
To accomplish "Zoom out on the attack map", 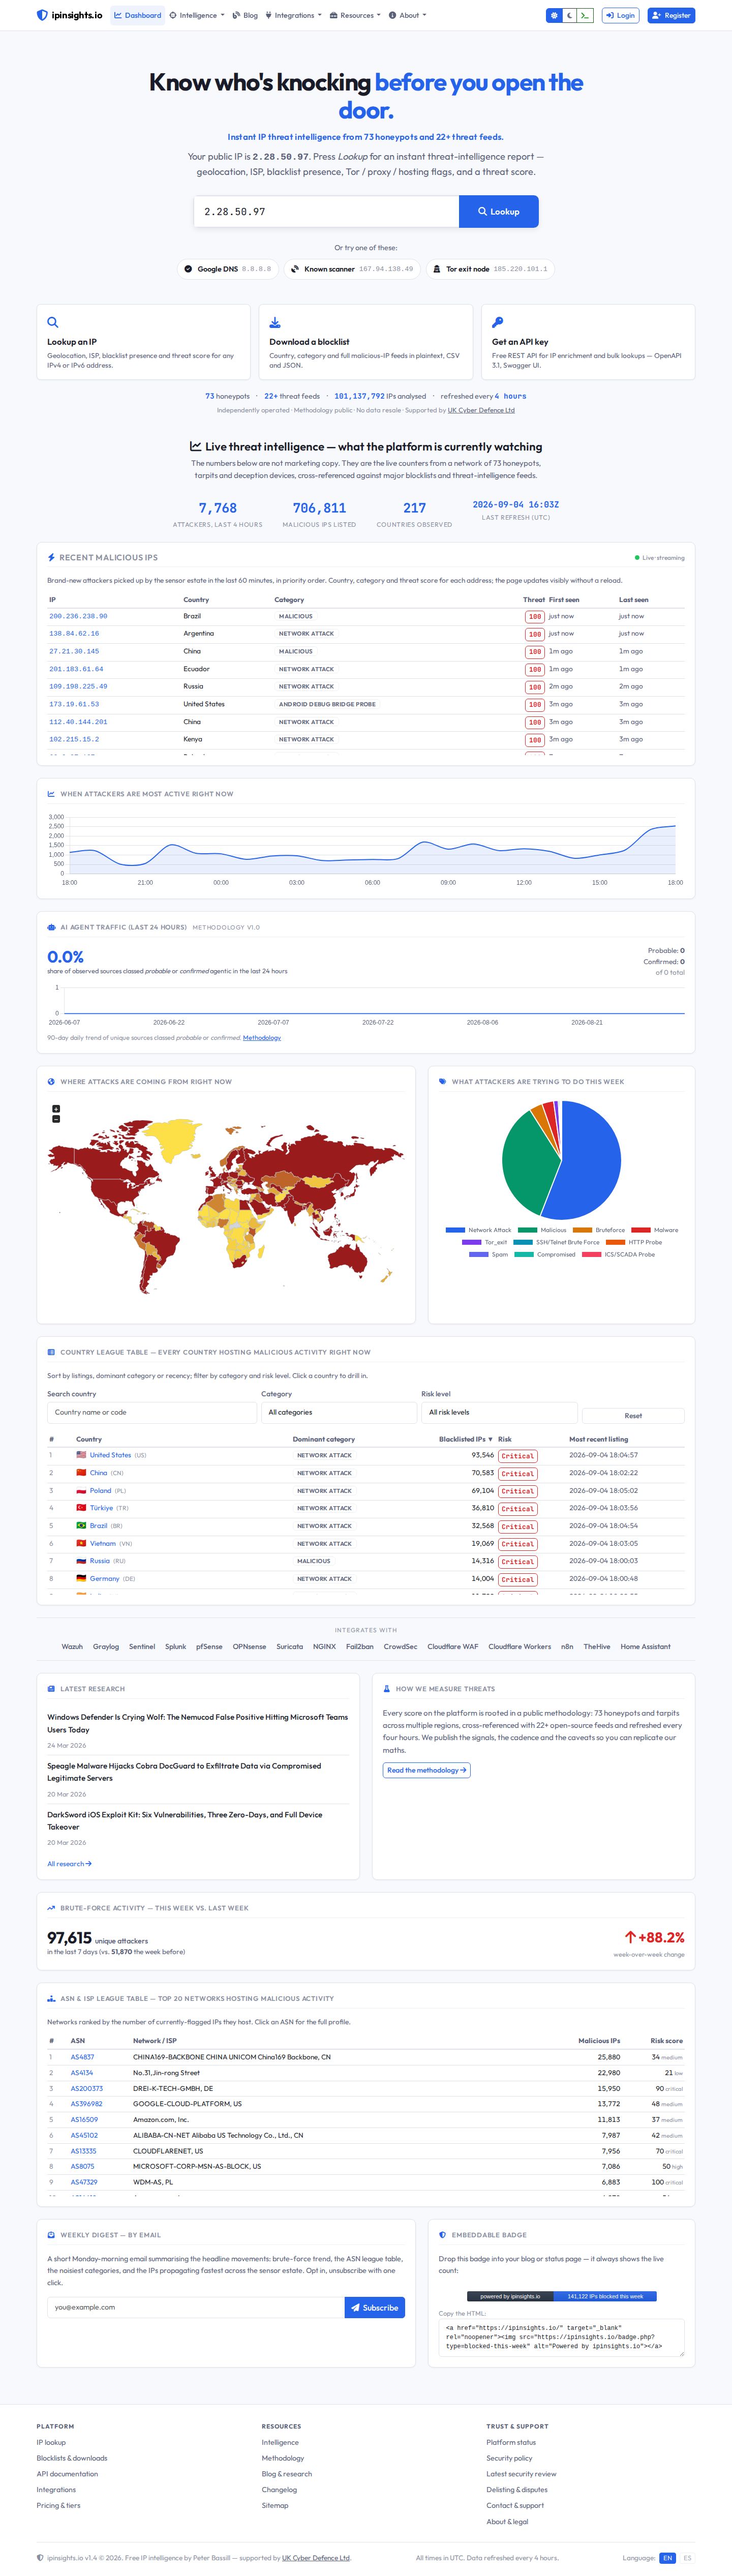I will click(56, 1118).
